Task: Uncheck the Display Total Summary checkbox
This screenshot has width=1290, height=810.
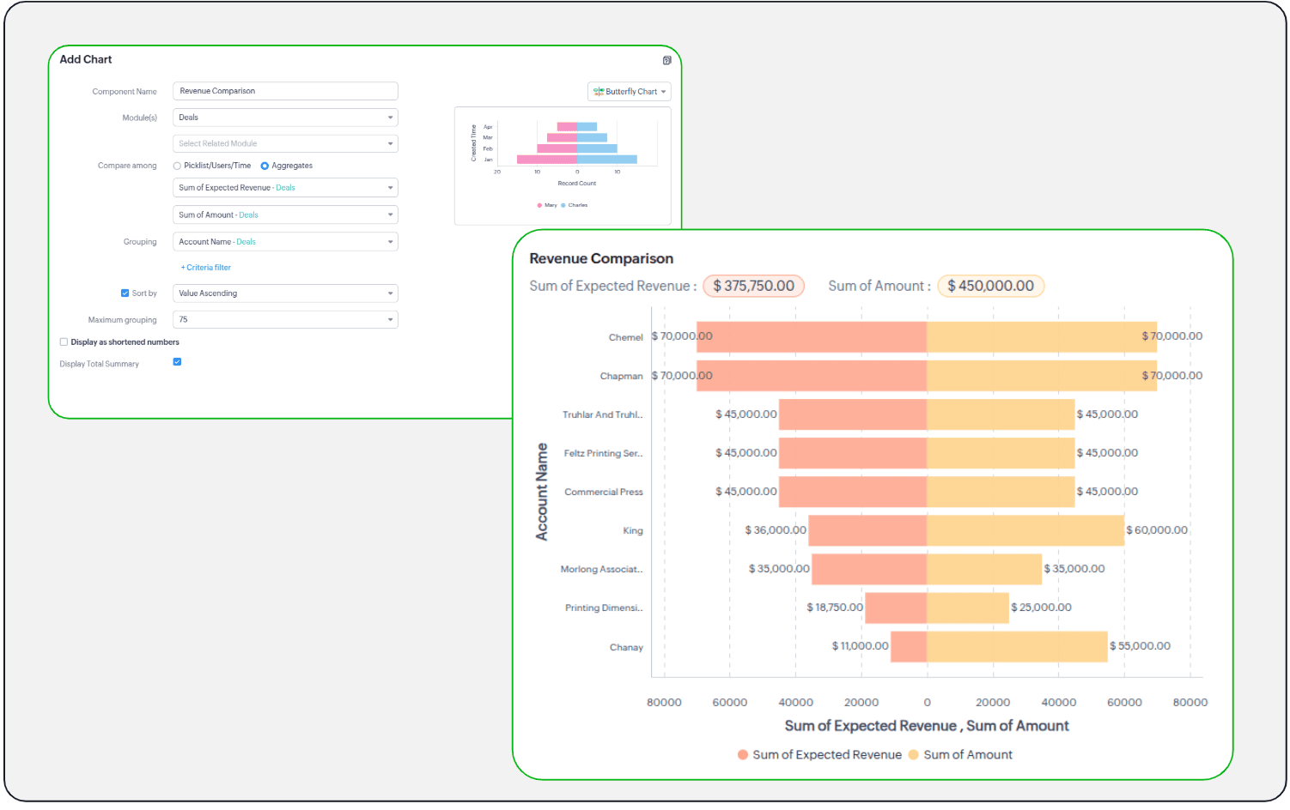Action: point(177,362)
